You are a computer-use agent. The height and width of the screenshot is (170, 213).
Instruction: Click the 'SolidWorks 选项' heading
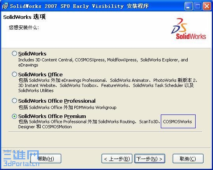pyautogui.click(x=25, y=17)
